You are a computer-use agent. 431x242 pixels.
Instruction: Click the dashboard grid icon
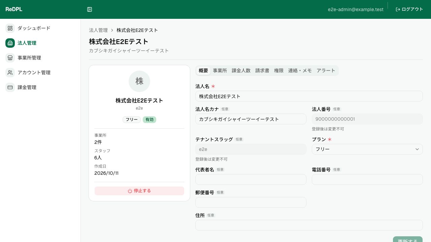(10, 28)
